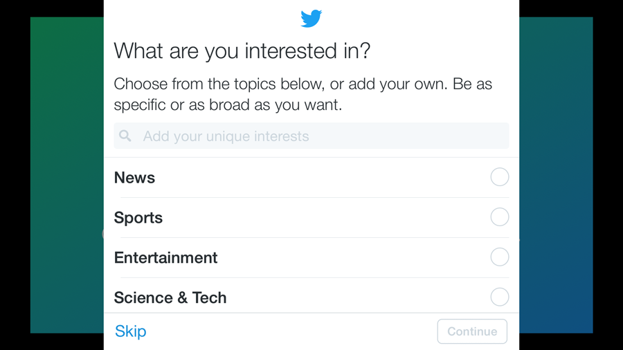Check the Entertainment selection circle
Viewport: 623px width, 350px height.
(499, 257)
